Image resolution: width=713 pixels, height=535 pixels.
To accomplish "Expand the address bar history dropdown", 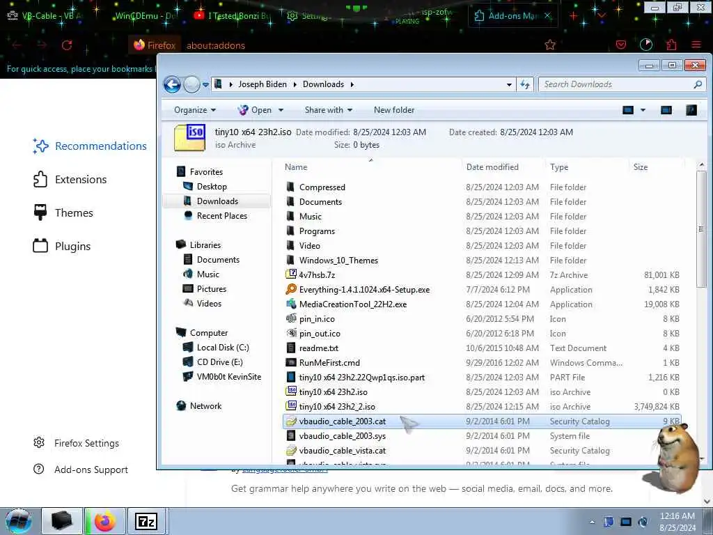I will (509, 84).
